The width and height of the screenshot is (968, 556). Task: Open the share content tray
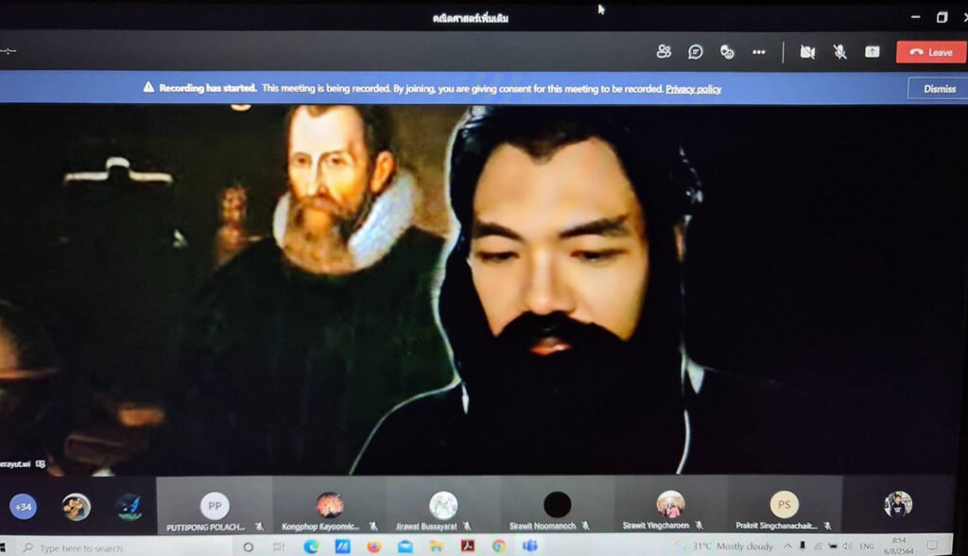872,52
